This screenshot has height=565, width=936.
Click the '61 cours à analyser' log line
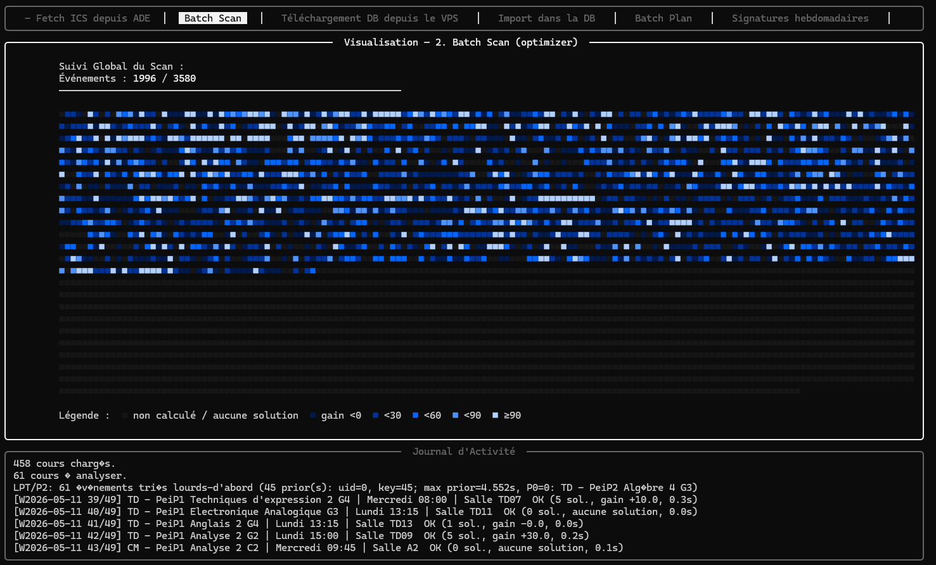70,476
